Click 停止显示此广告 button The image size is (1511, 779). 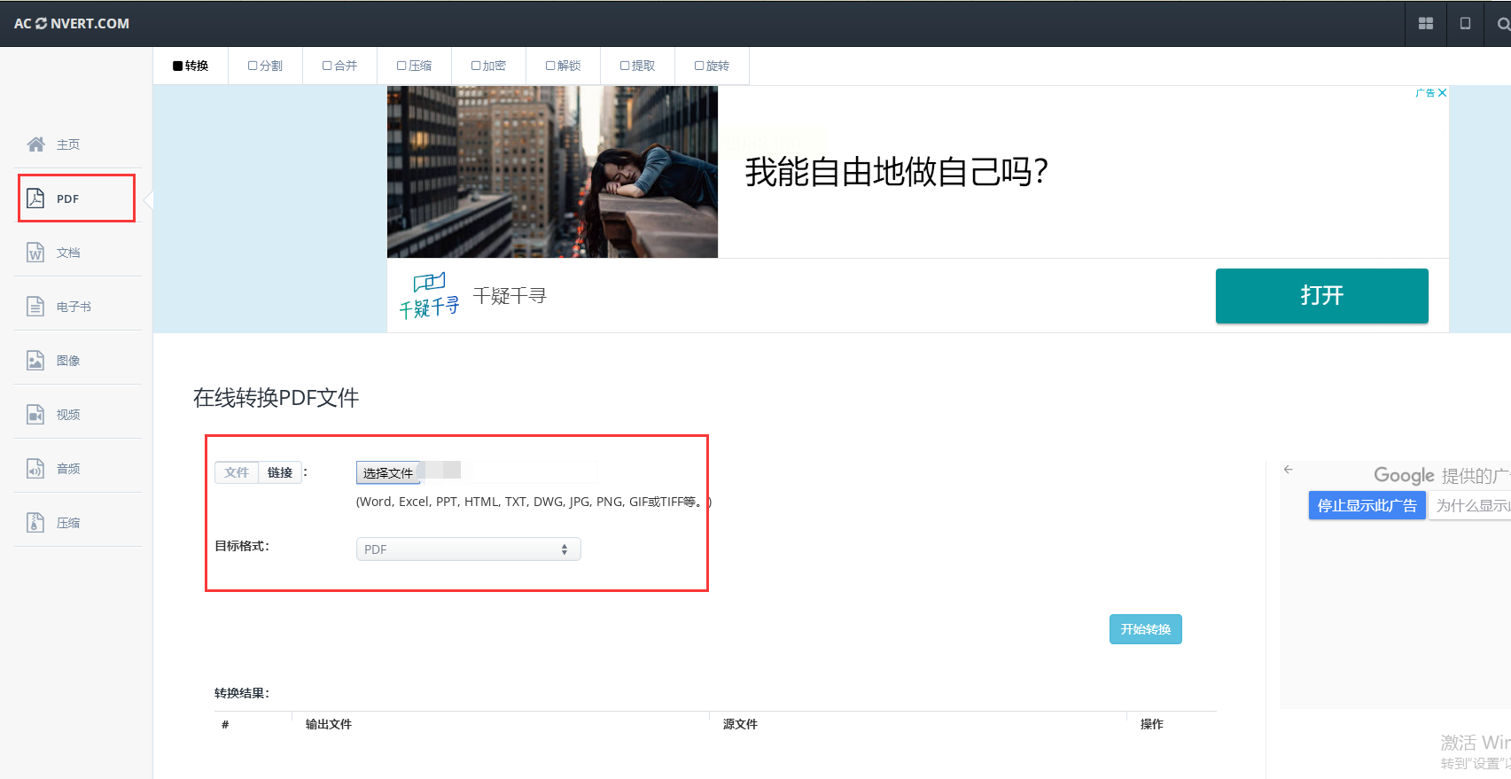coord(1367,505)
